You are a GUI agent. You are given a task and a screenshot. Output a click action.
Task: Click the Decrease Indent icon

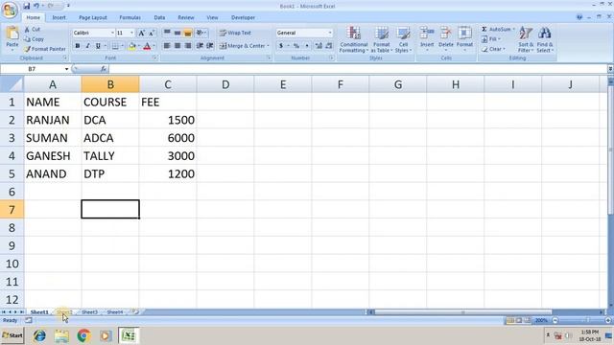pos(200,46)
